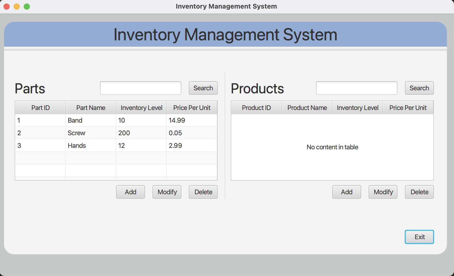Sort by the Part ID column header
Image resolution: width=454 pixels, height=276 pixels.
(x=40, y=107)
